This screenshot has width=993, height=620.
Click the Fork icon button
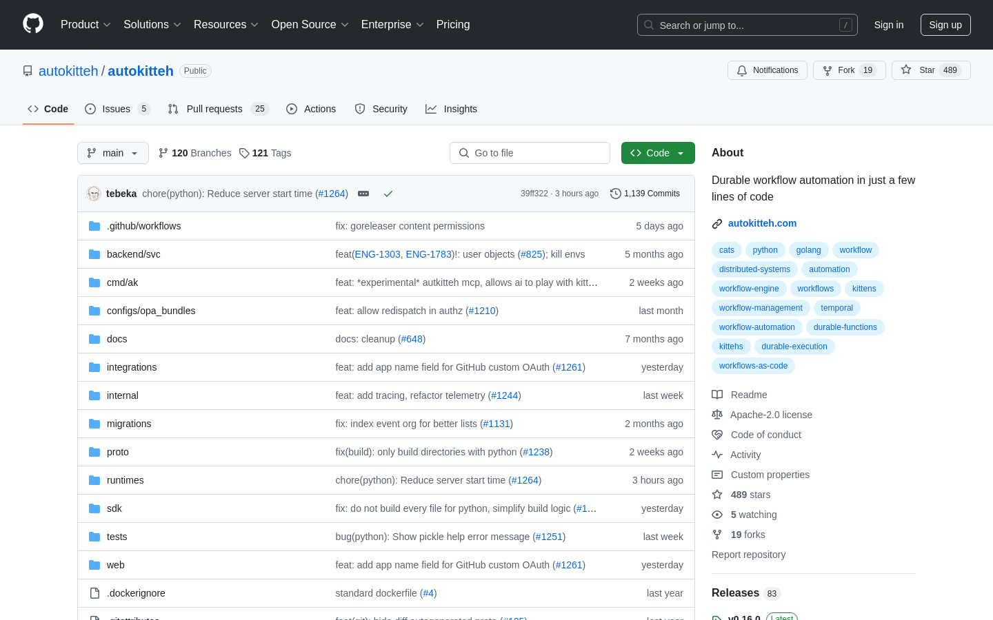pyautogui.click(x=827, y=70)
